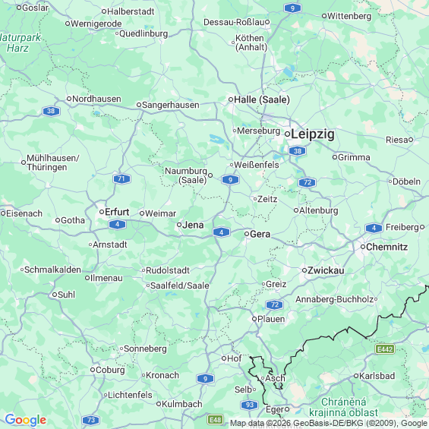Select the Erfurt city marker

point(102,212)
